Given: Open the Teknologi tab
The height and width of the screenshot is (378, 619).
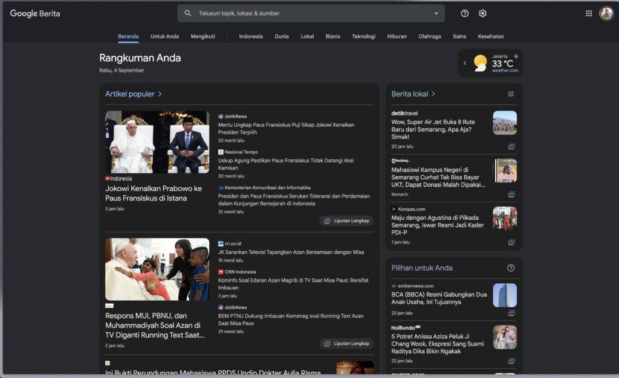Looking at the screenshot, I should click(x=363, y=36).
